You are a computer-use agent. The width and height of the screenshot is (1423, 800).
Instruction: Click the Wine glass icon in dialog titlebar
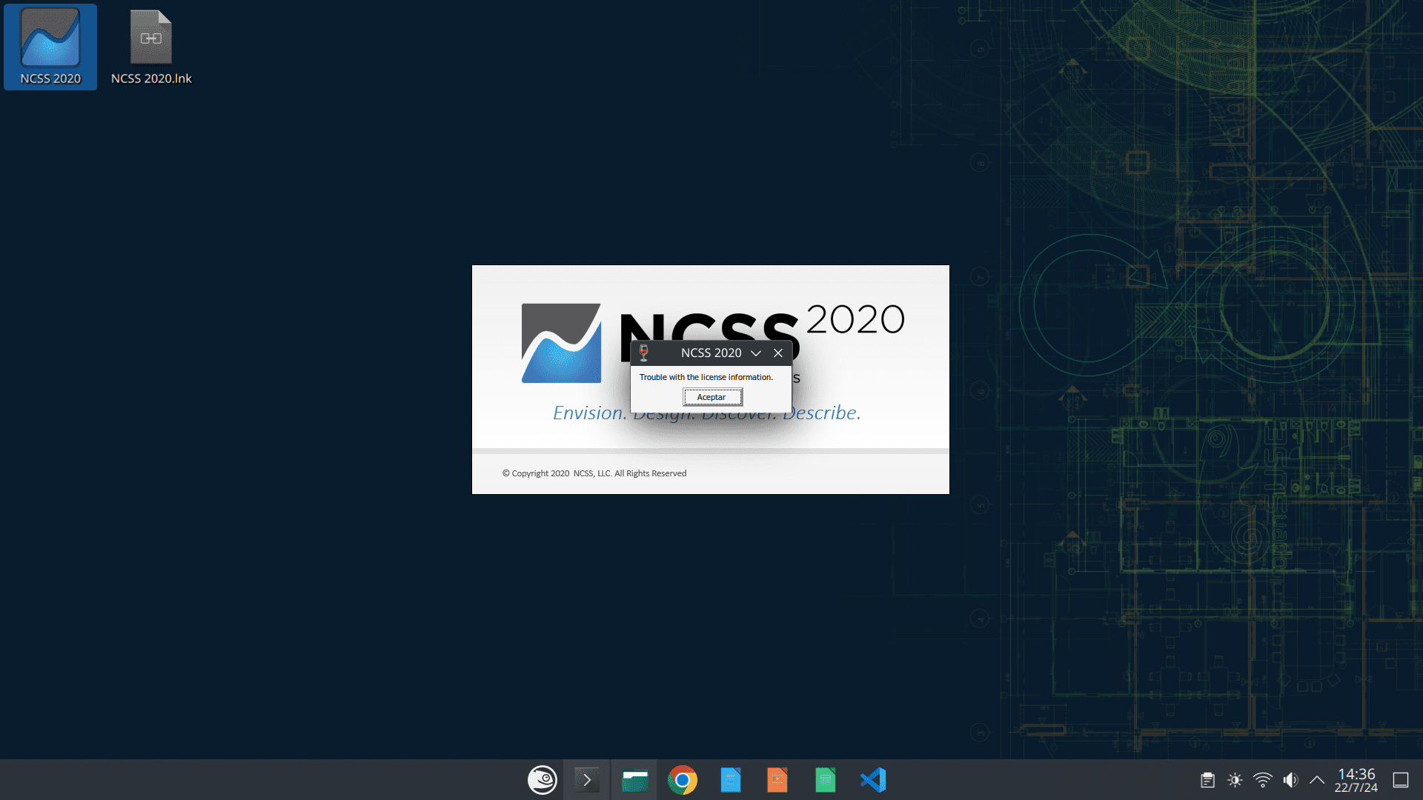point(644,353)
